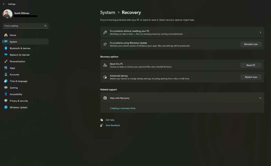Go to Bluetooth & devices

click(x=26, y=48)
